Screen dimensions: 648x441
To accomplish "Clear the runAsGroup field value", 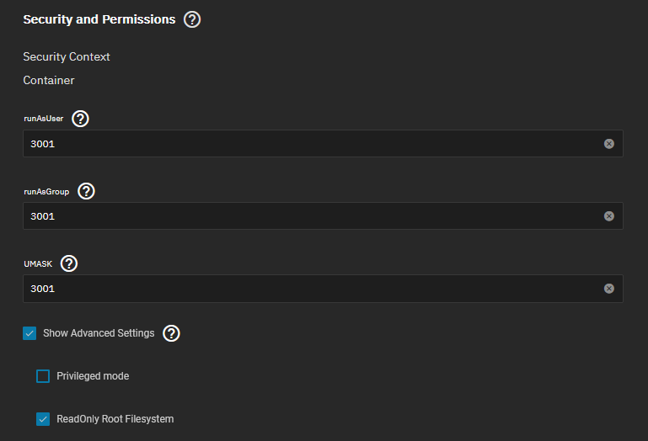I will coord(608,216).
